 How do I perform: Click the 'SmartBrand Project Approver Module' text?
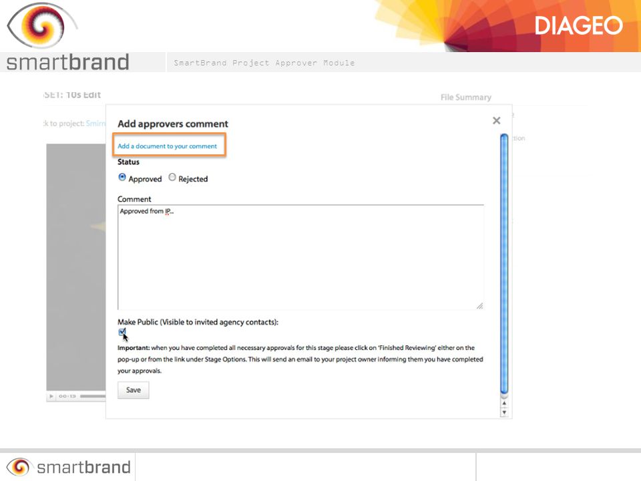pos(264,63)
